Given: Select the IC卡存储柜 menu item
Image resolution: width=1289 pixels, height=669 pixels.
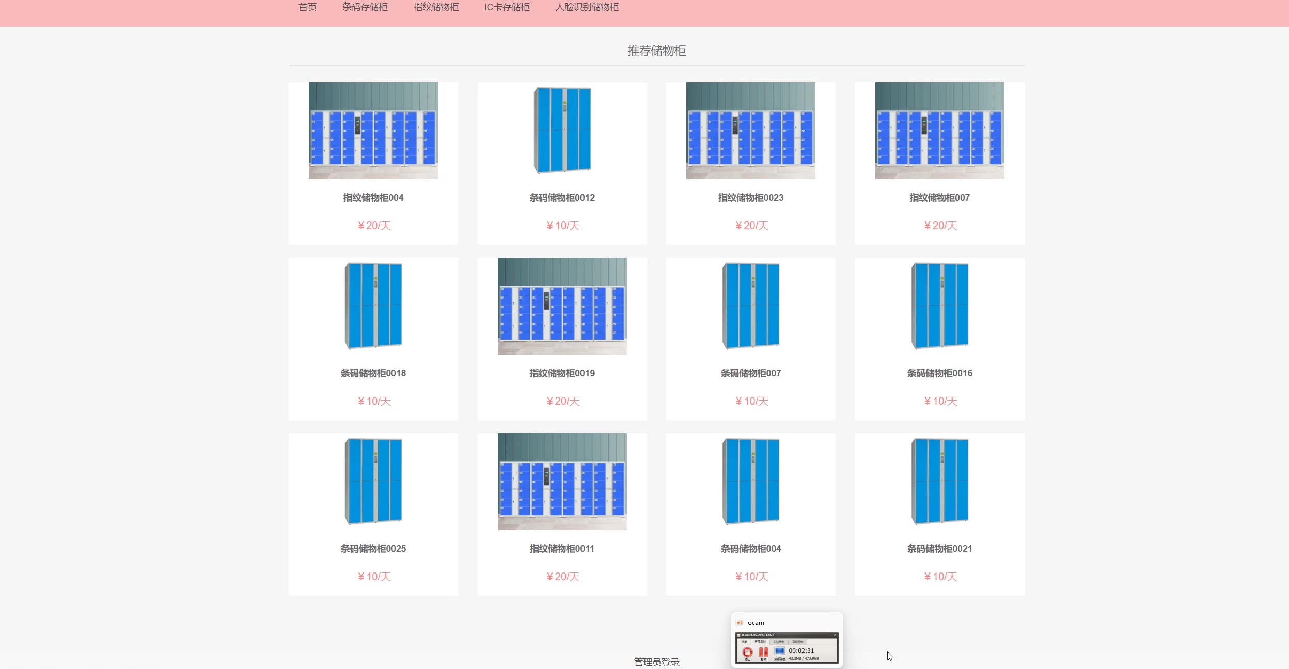Looking at the screenshot, I should (x=507, y=7).
